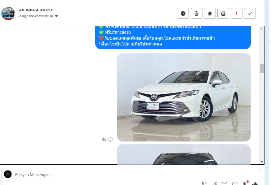This screenshot has height=185, width=271.
Task: Open the customer's profile picture
Action: click(8, 13)
